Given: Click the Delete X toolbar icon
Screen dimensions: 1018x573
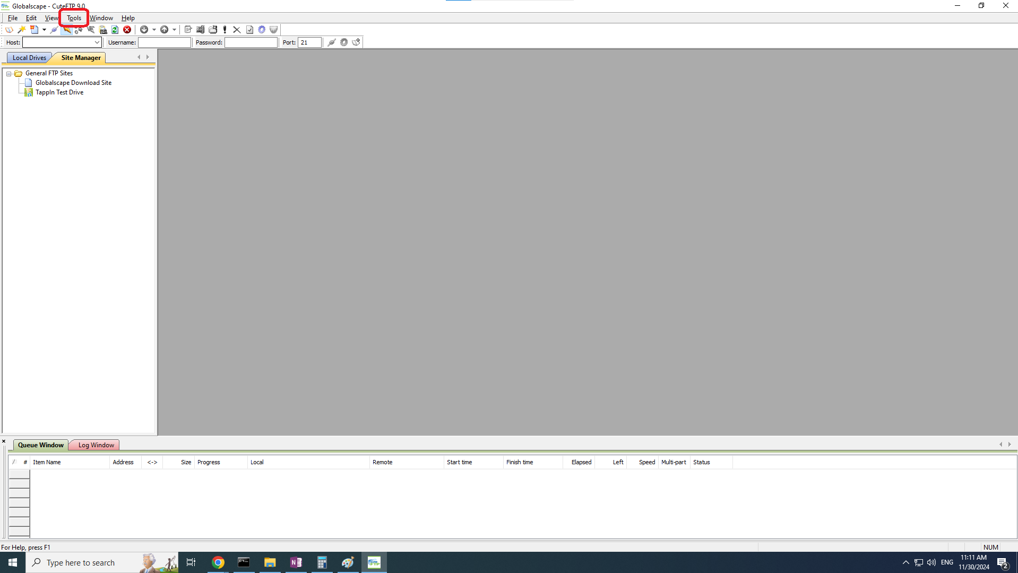Looking at the screenshot, I should click(237, 30).
